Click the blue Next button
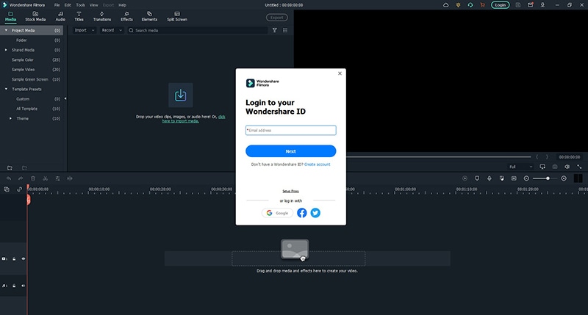The width and height of the screenshot is (588, 315). tap(290, 151)
